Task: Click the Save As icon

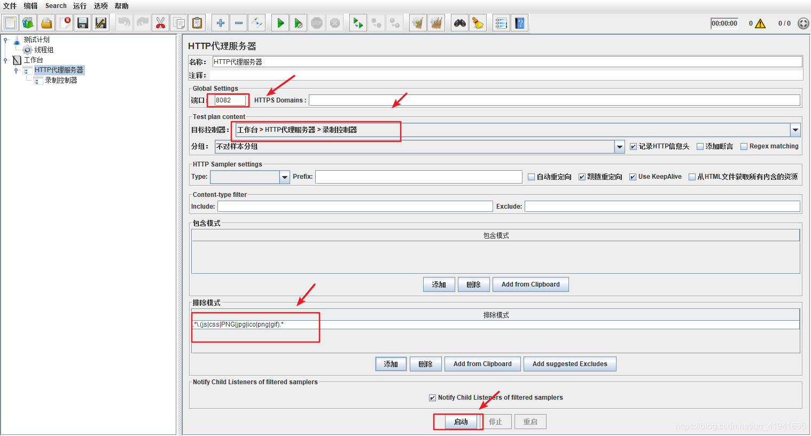Action: click(101, 23)
